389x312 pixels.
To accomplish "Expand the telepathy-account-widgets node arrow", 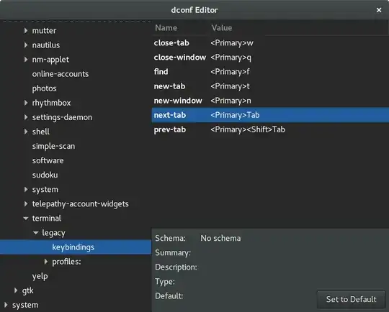I will 26,203.
